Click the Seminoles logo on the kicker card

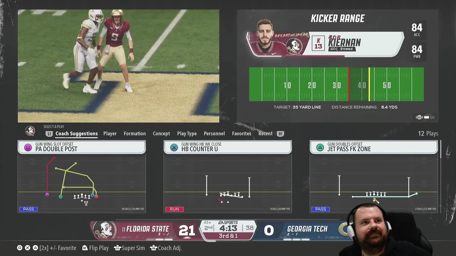point(294,46)
